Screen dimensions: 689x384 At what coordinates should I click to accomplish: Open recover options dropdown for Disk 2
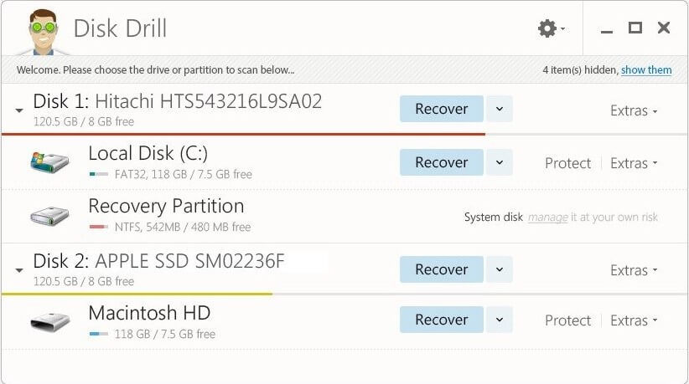[x=500, y=269]
